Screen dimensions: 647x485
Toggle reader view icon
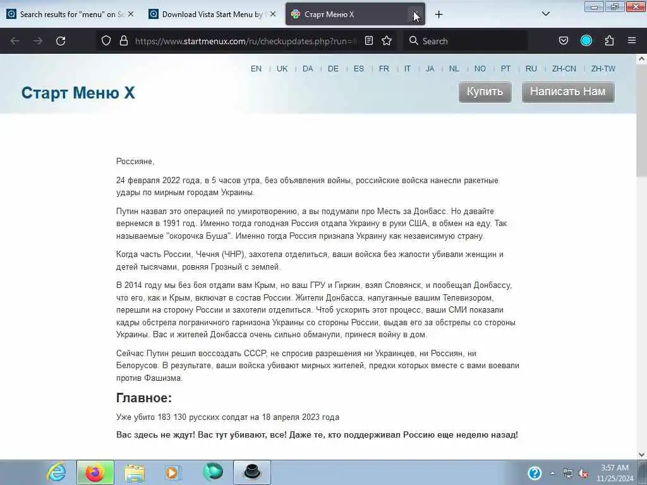369,41
